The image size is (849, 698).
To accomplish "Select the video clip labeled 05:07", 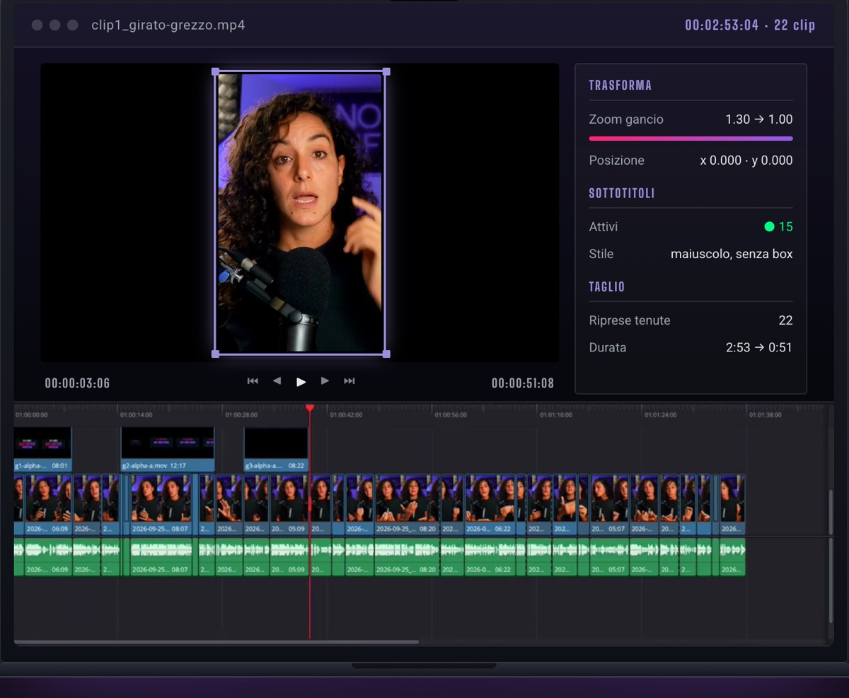I will 610,504.
